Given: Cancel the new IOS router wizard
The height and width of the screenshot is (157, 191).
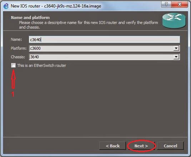Looking at the screenshot, I should click(x=170, y=146).
